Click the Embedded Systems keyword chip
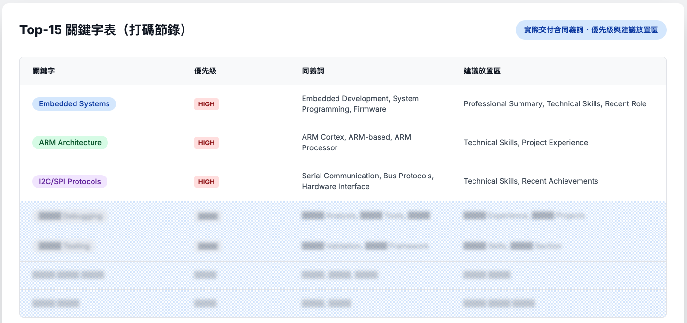This screenshot has width=687, height=323. coord(74,104)
